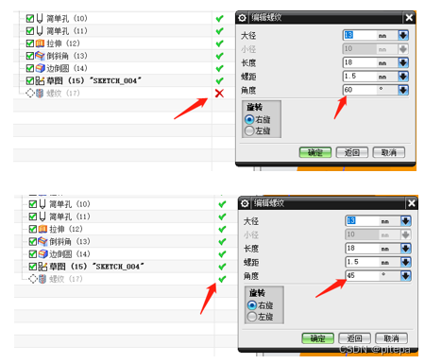425x364 pixels.
Task: Click 草图 (15) sketch icon in tree with red X
Action: pyautogui.click(x=40, y=80)
